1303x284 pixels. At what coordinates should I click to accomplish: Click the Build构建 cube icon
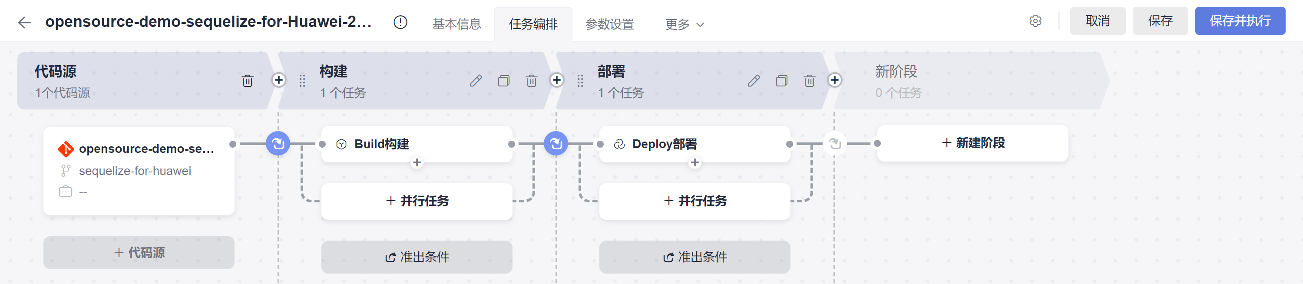click(341, 145)
